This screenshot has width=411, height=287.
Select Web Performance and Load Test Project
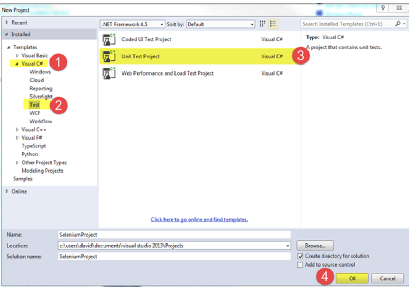point(200,73)
